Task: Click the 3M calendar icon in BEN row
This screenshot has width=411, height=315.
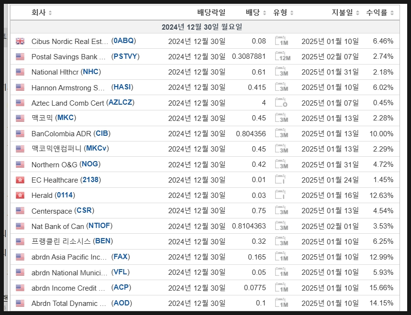Action: pos(281,241)
